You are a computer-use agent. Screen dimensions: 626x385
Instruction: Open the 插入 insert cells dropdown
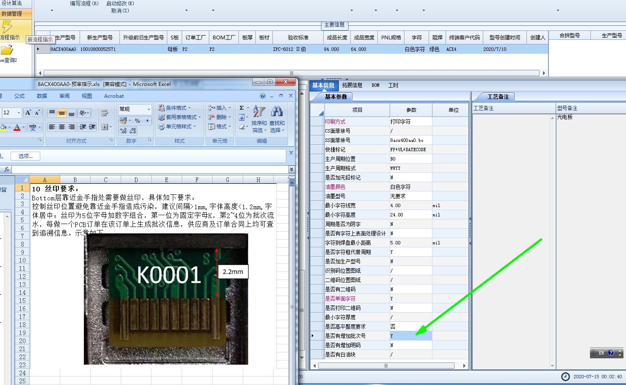pos(219,108)
